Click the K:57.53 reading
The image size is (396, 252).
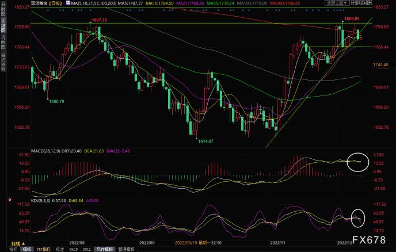tap(59, 200)
